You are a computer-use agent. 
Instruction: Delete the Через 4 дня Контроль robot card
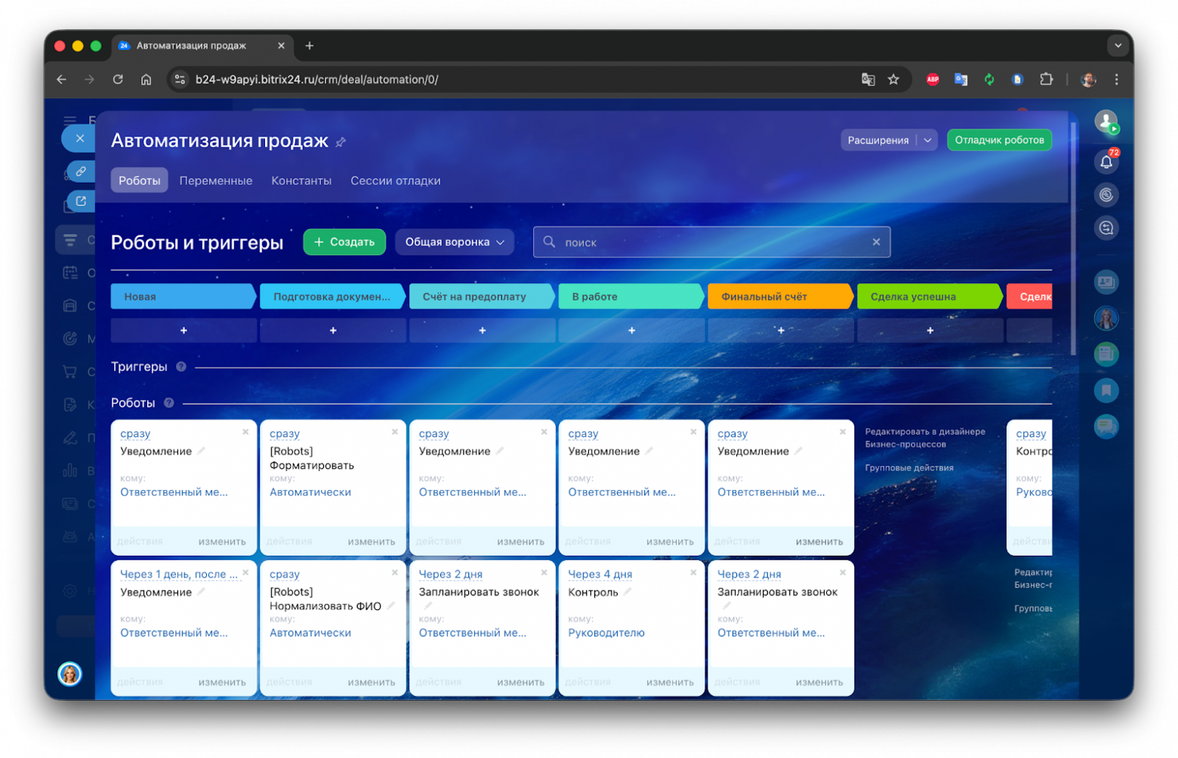[693, 573]
